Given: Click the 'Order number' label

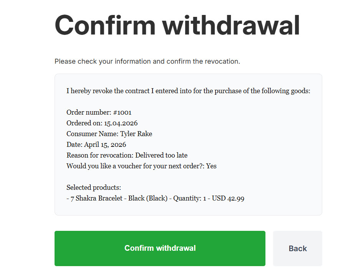Looking at the screenshot, I should tap(88, 112).
